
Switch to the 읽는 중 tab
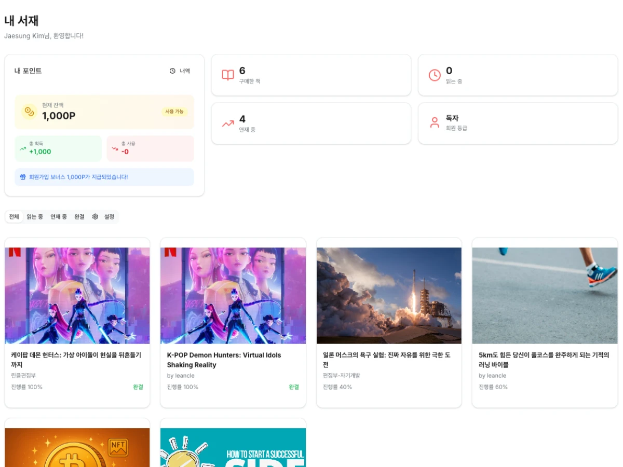35,217
